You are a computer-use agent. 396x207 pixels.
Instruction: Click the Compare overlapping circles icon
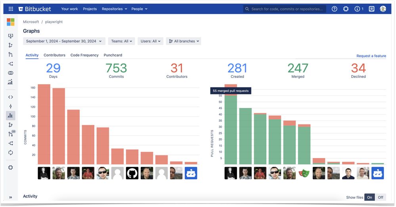(11, 73)
